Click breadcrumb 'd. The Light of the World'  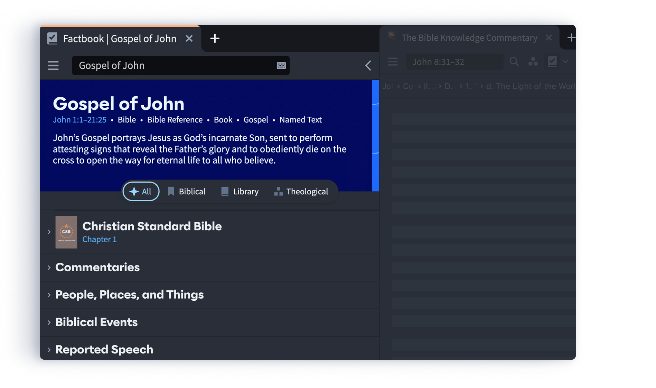(x=531, y=86)
